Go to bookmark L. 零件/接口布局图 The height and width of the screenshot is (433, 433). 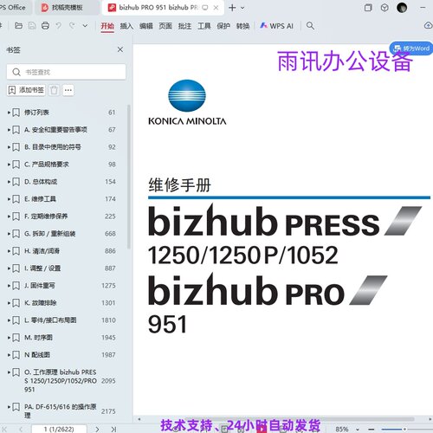click(50, 320)
